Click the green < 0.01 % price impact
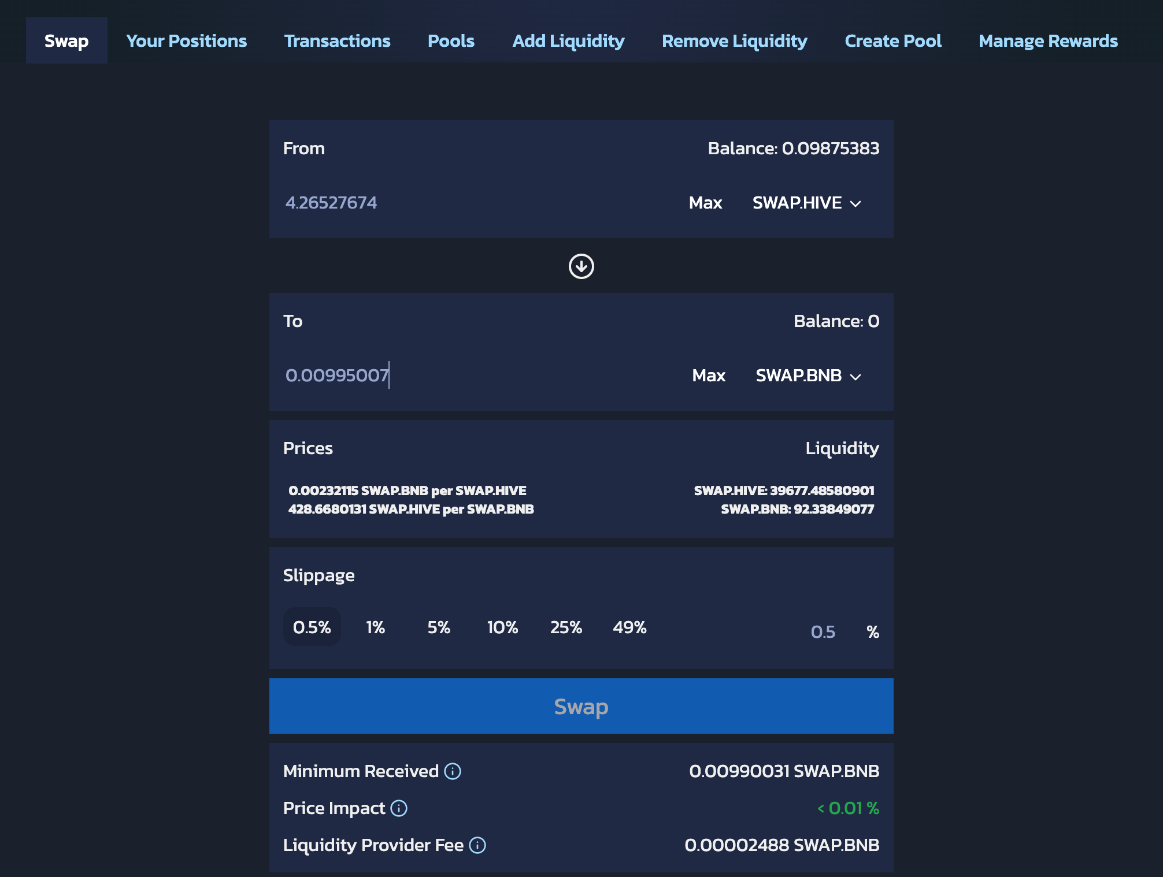This screenshot has height=877, width=1163. [848, 808]
